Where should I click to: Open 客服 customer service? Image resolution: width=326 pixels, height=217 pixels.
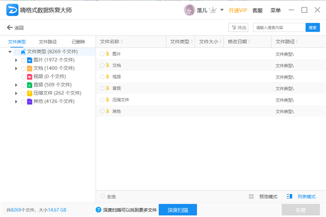(258, 10)
